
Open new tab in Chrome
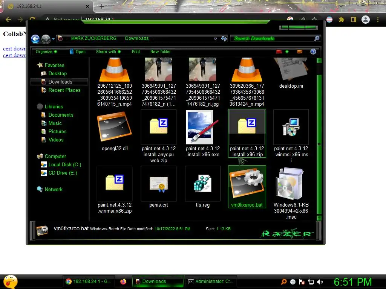102,6
